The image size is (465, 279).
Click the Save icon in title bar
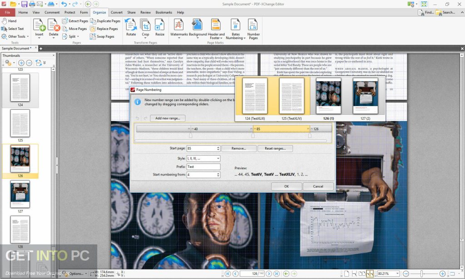pos(25,4)
